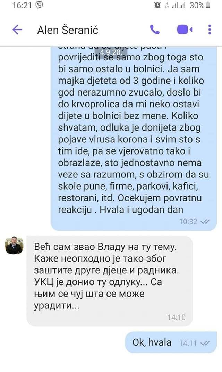Tap the 4.9.20. date label
Viewport: 222px width, 372px height.
(111, 52)
